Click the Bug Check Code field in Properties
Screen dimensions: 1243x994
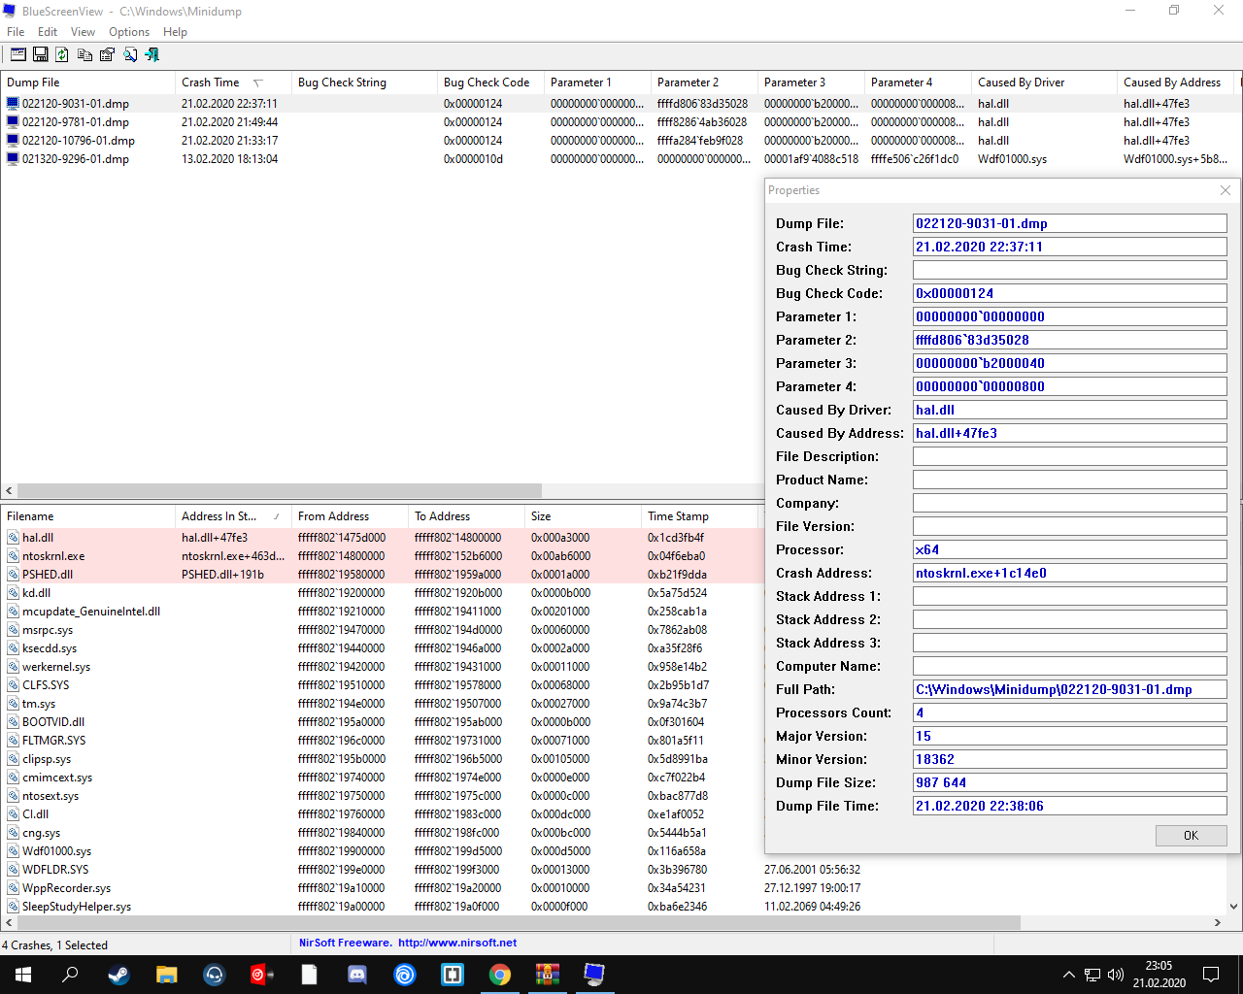coord(1070,293)
